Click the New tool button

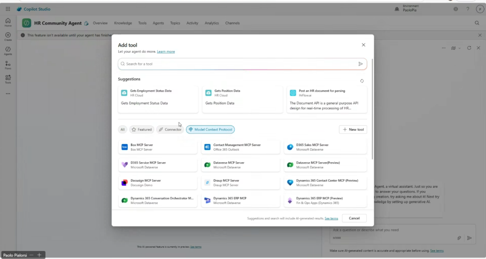[353, 129]
